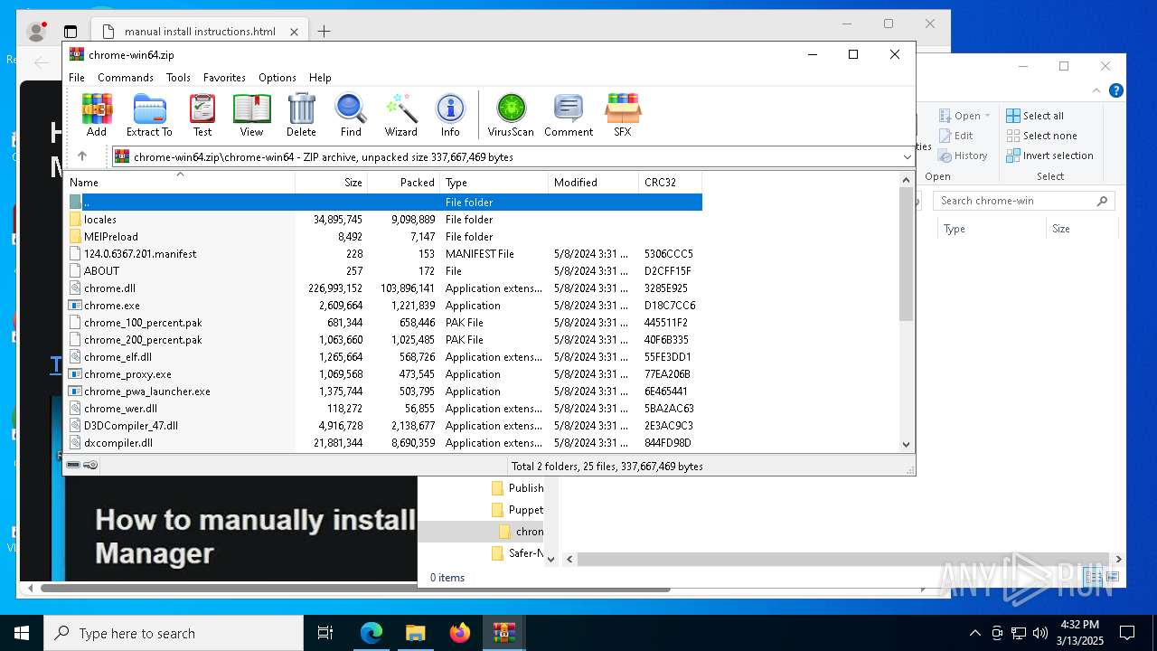Create SFX self-extracting archive
This screenshot has width=1157, height=651.
click(623, 115)
